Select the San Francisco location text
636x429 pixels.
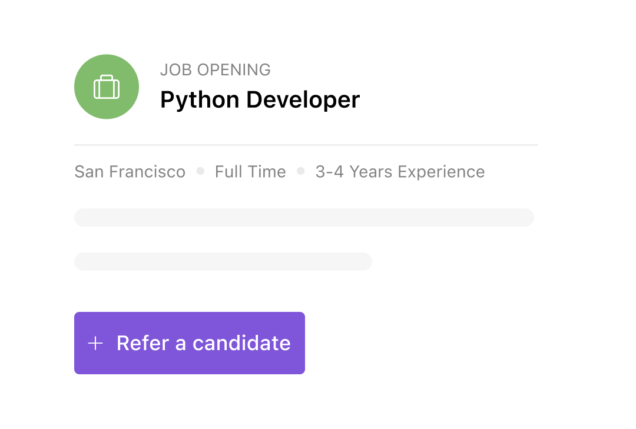click(x=130, y=171)
